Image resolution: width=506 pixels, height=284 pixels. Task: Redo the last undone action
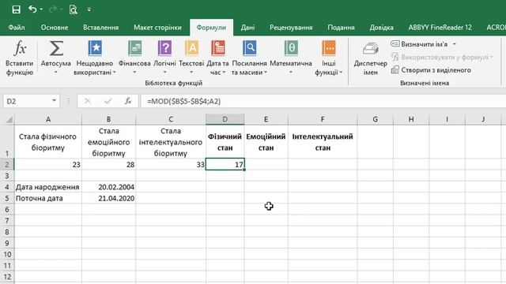pos(52,9)
